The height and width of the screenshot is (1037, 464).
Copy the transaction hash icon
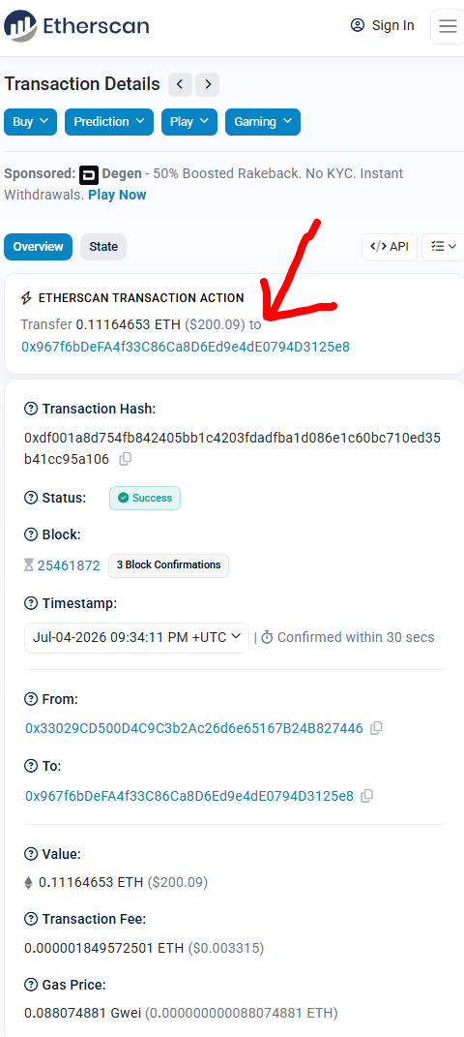tap(125, 459)
